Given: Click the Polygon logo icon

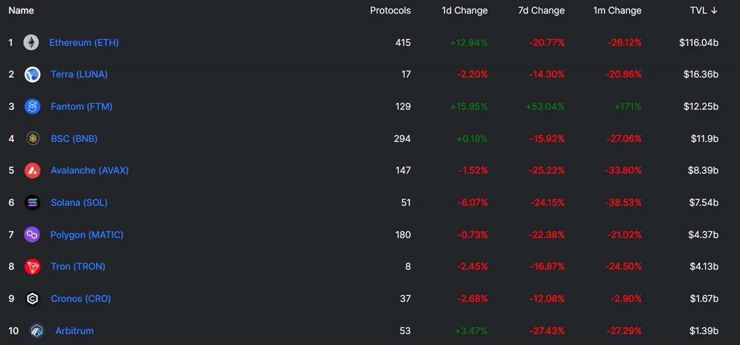Looking at the screenshot, I should (32, 235).
